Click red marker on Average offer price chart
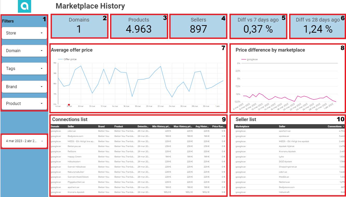The image size is (346, 197). (x=69, y=105)
